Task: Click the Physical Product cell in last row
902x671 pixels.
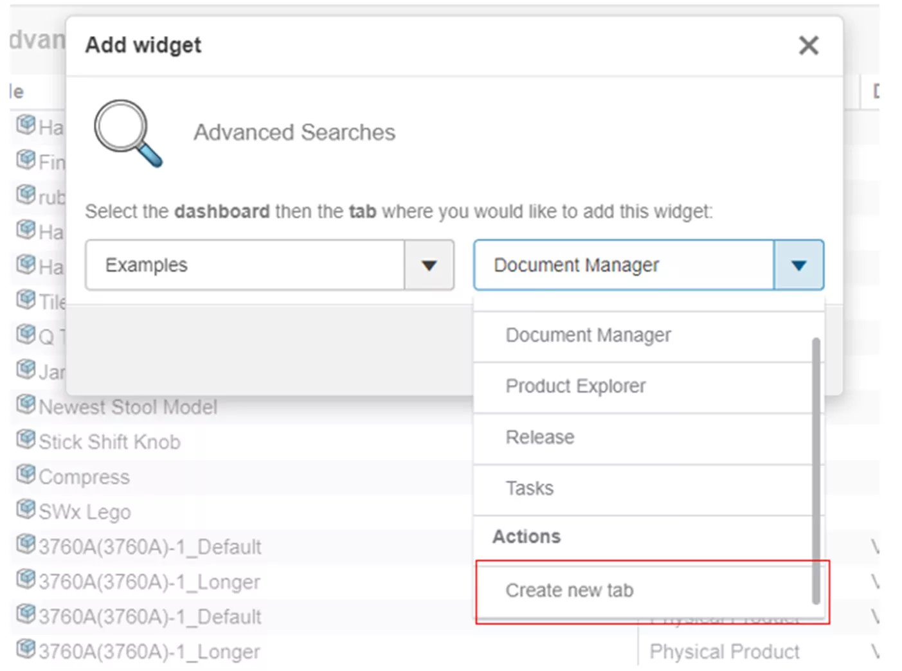Action: click(725, 652)
